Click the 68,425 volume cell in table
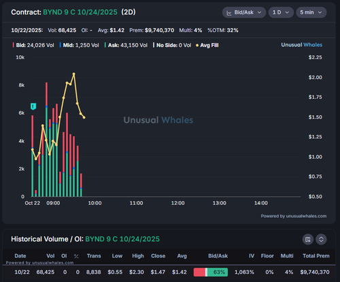The width and height of the screenshot is (340, 282). tap(46, 272)
